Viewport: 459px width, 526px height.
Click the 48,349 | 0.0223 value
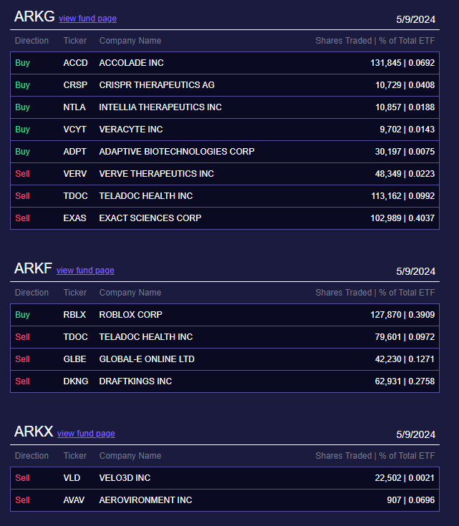click(x=405, y=173)
